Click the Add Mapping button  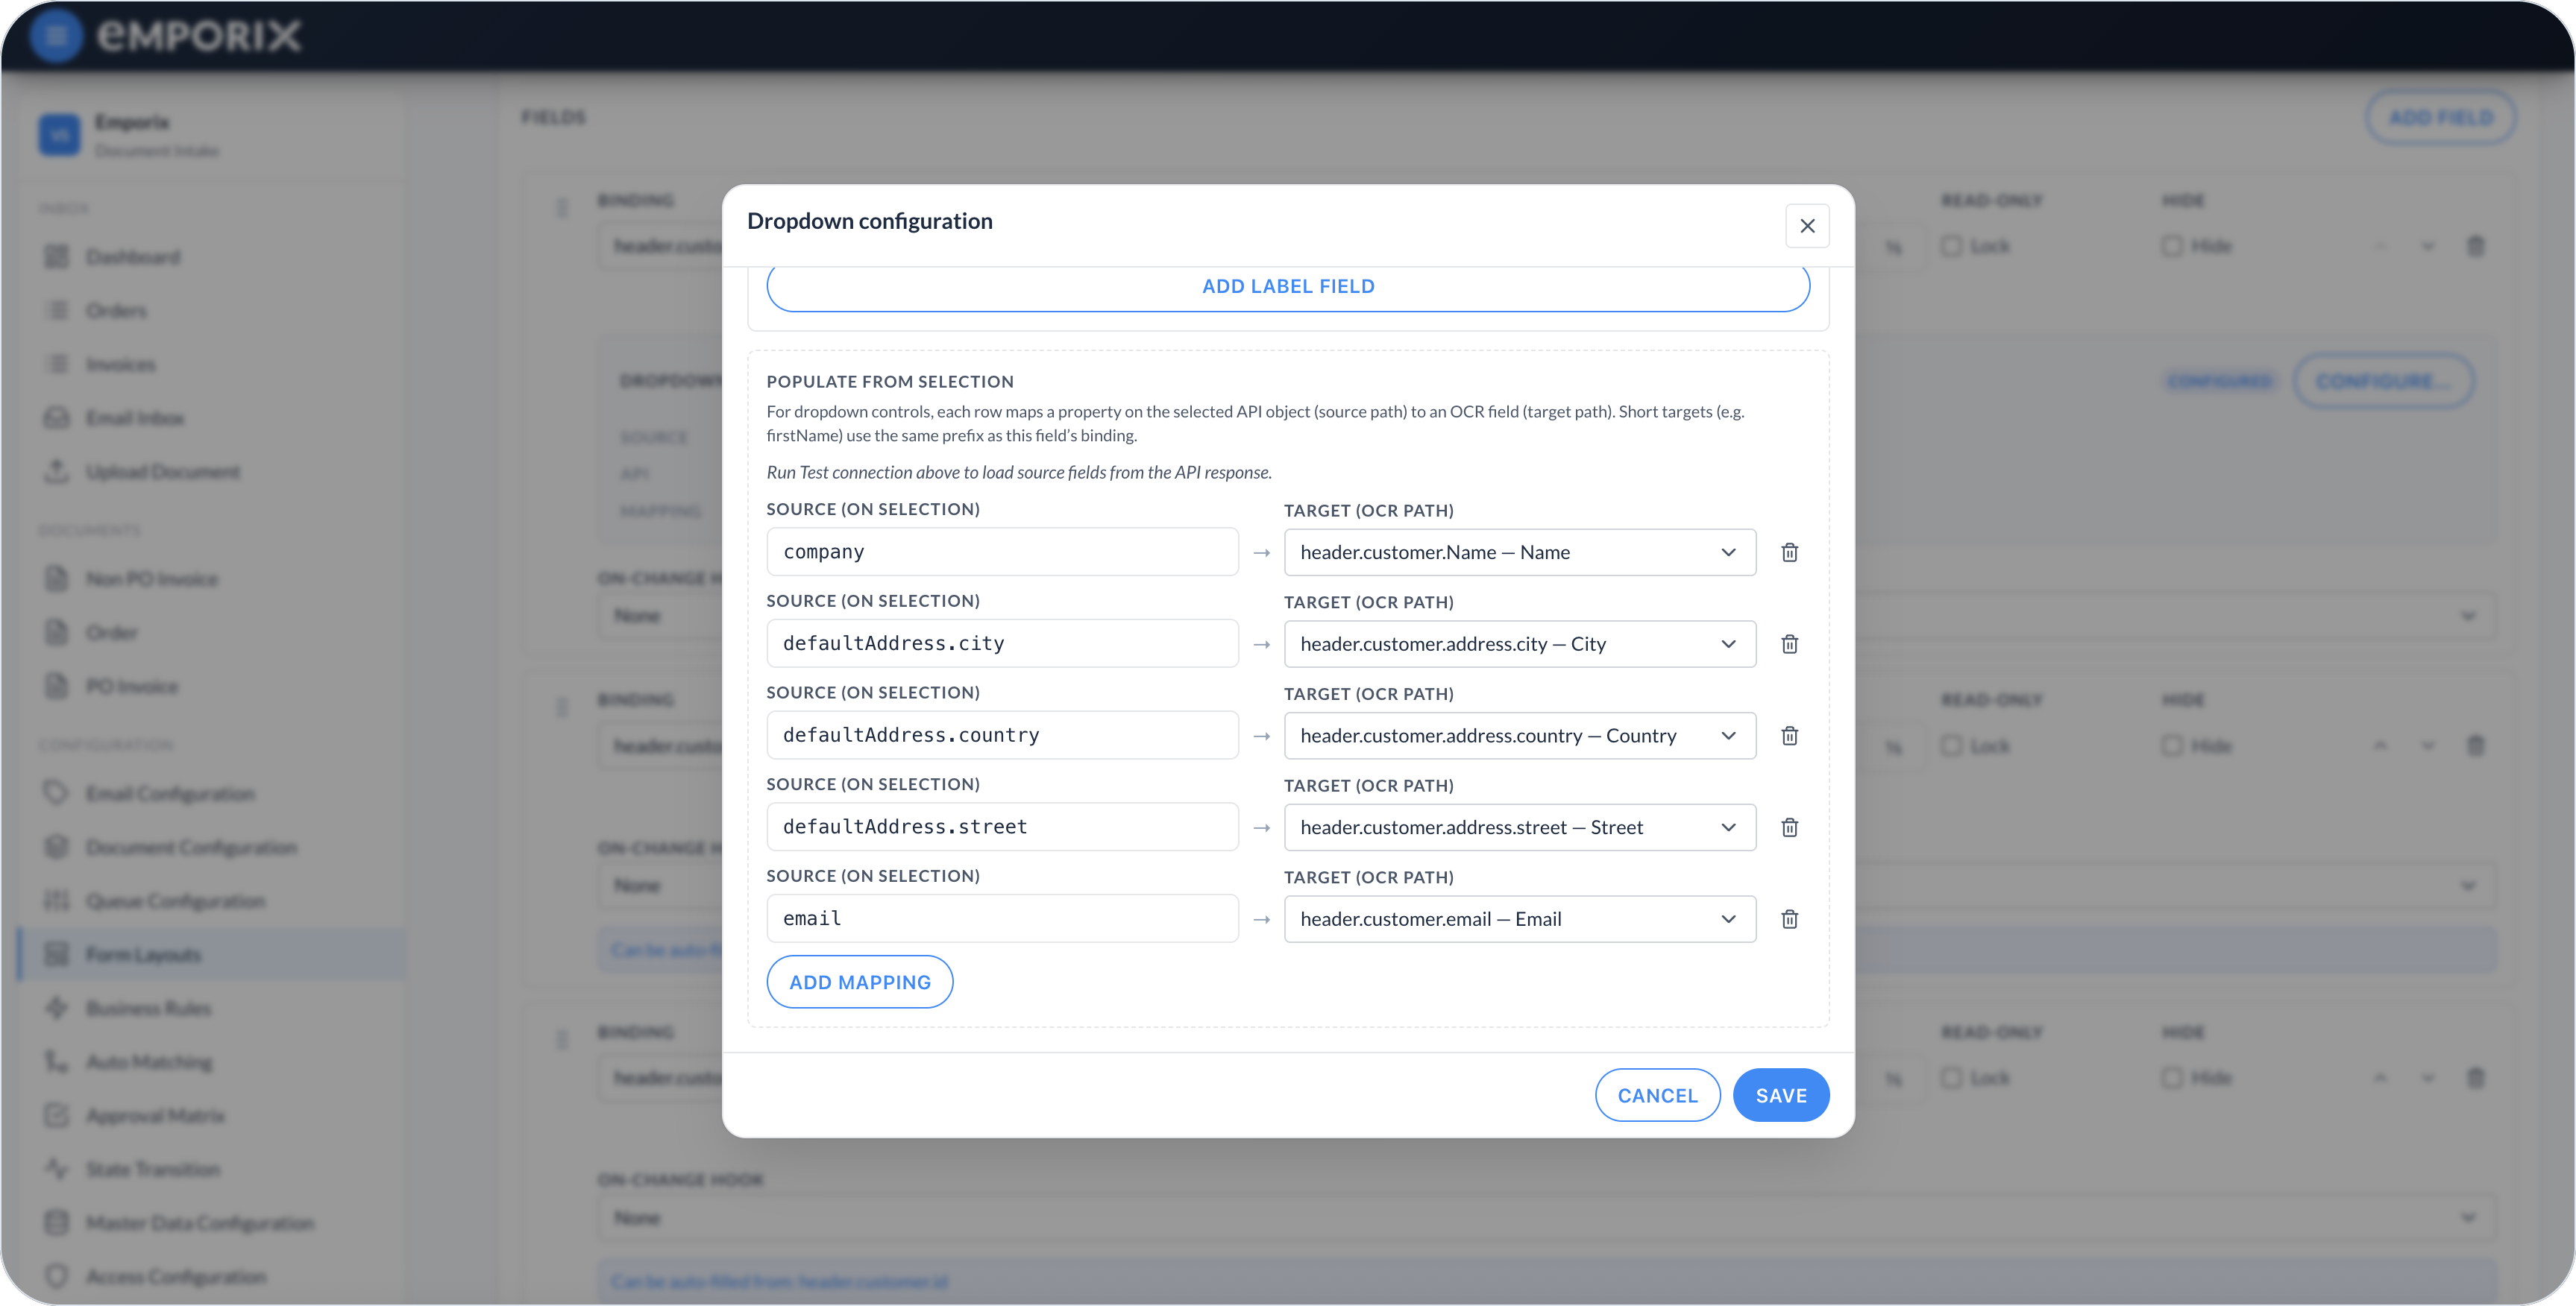(x=860, y=982)
